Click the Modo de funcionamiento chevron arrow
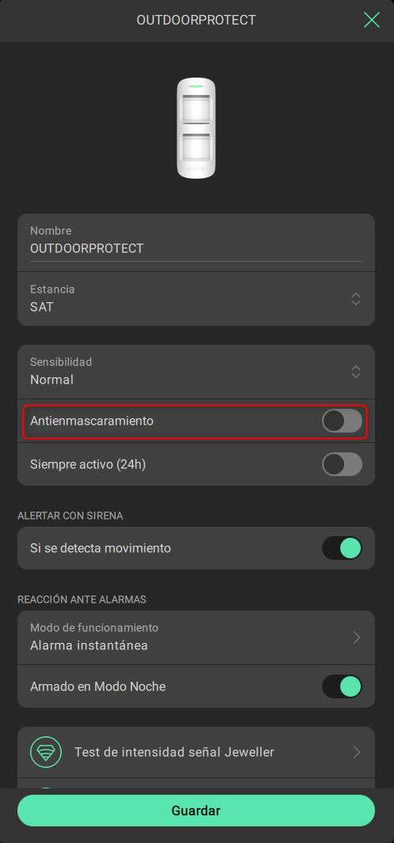The image size is (394, 843). click(x=356, y=637)
